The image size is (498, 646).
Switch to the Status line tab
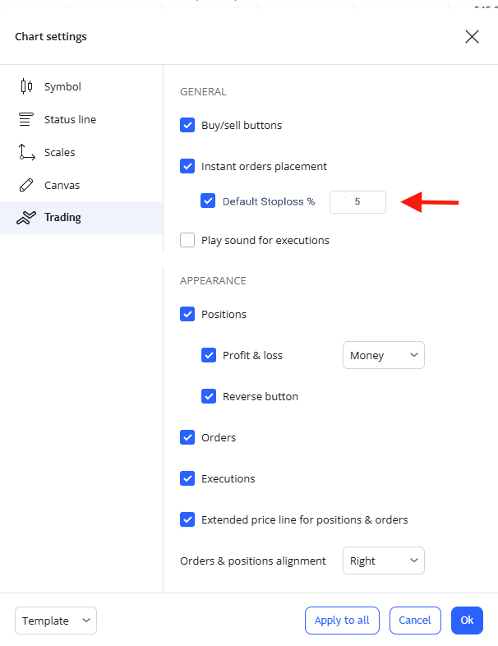click(70, 119)
